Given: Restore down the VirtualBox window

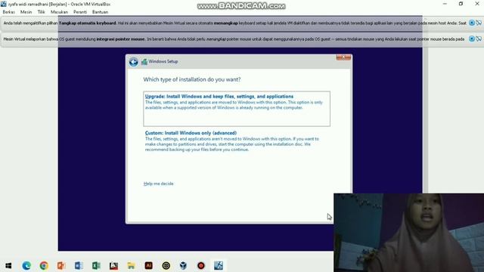Looking at the screenshot, I should tap(461, 4).
